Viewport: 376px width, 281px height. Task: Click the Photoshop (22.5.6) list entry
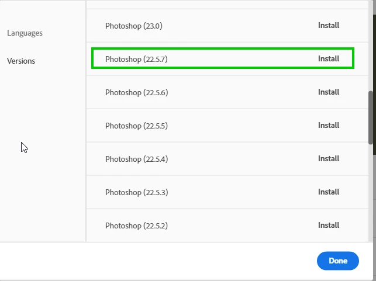[136, 92]
